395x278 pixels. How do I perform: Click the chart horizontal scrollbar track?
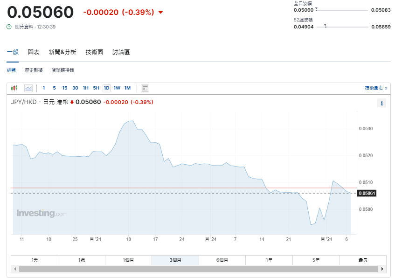pyautogui.click(x=199, y=269)
